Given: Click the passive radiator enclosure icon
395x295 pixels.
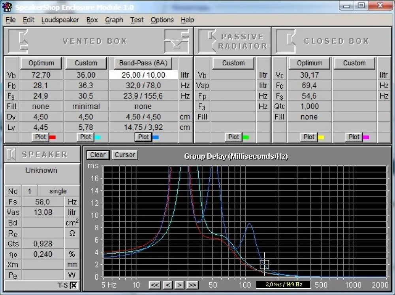Looking at the screenshot, I should (x=207, y=41).
